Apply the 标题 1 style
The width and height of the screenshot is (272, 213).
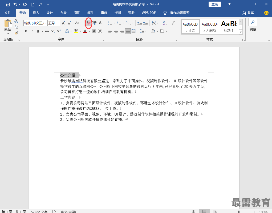click(x=229, y=27)
